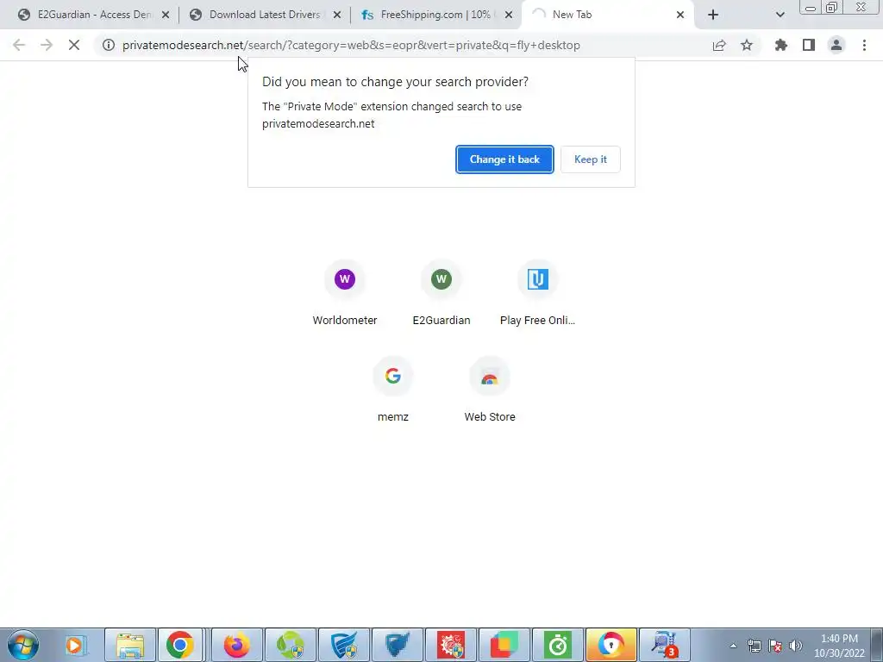This screenshot has width=883, height=662.
Task: Open the colorful squares taskbar app
Action: click(504, 645)
